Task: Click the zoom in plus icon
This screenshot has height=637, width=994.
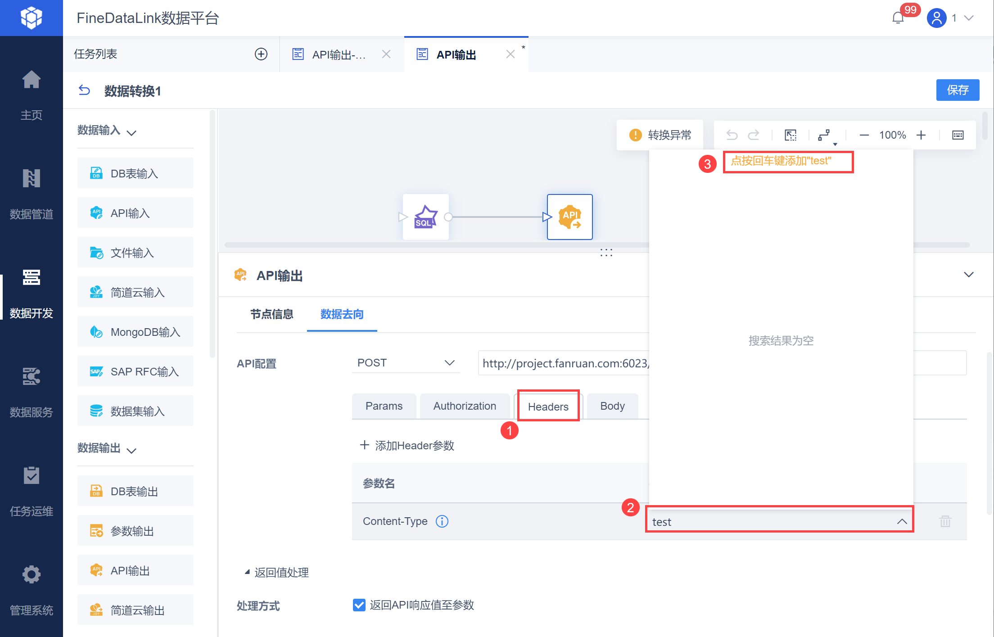Action: tap(921, 135)
